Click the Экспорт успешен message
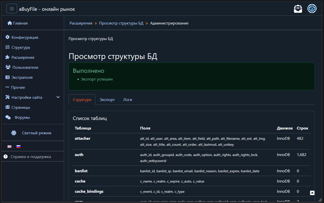The height and width of the screenshot is (203, 324). 97,79
